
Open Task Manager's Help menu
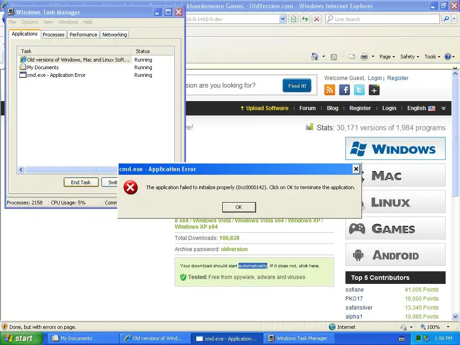tap(88, 22)
